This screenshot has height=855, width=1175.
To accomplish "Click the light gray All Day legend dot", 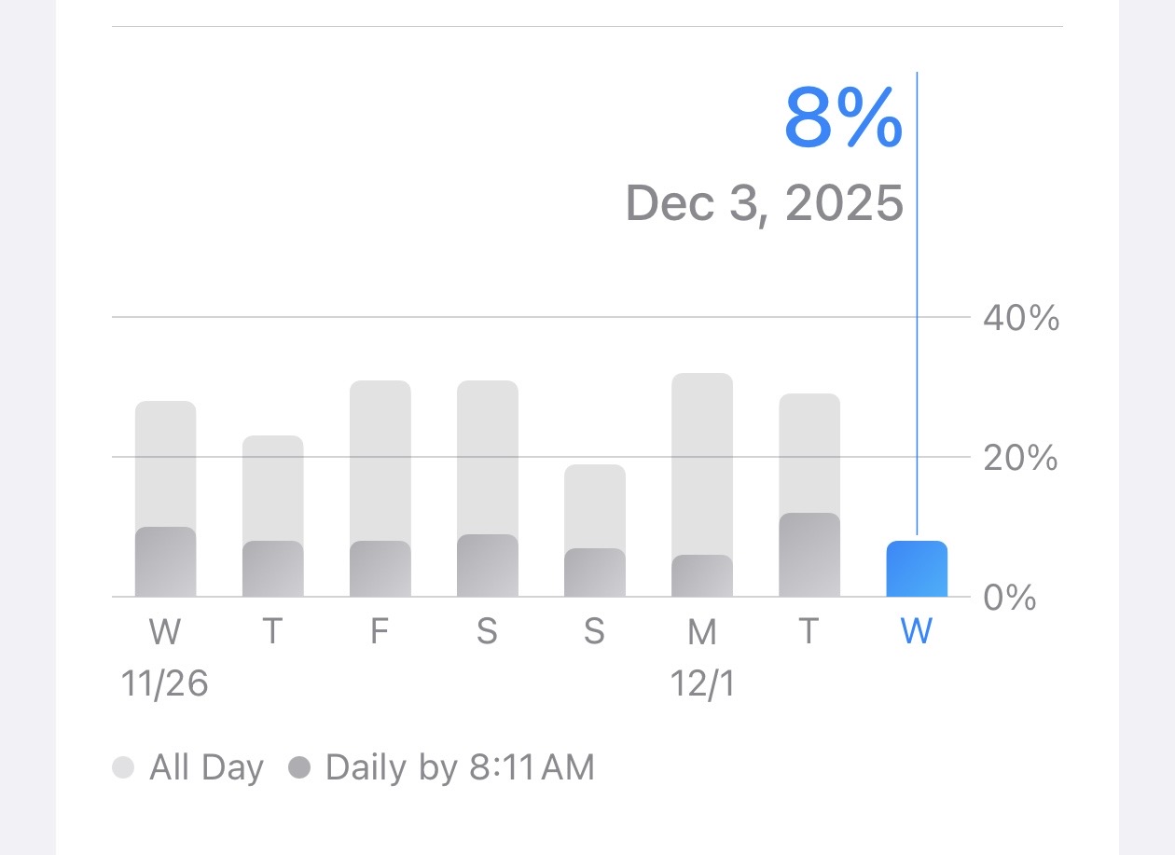I will (123, 768).
